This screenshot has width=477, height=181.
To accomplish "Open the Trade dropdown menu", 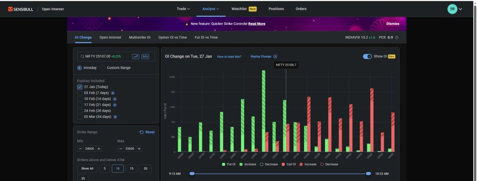I will pos(183,9).
